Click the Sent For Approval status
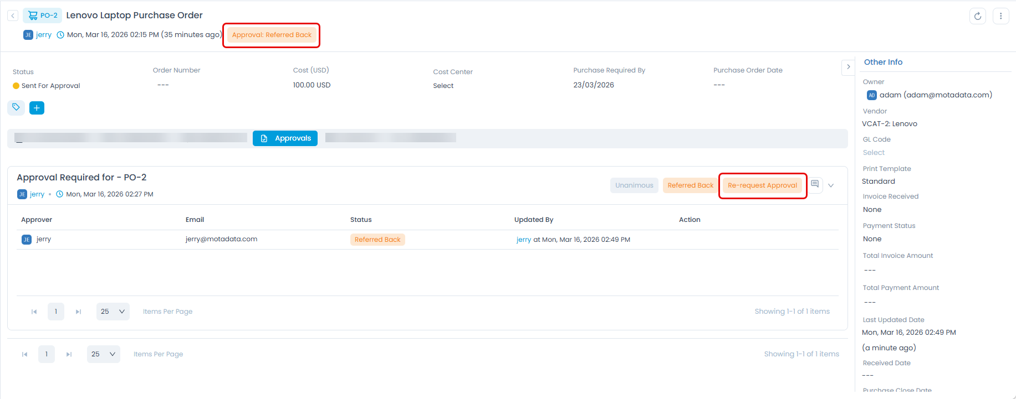Image resolution: width=1016 pixels, height=399 pixels. [x=50, y=86]
